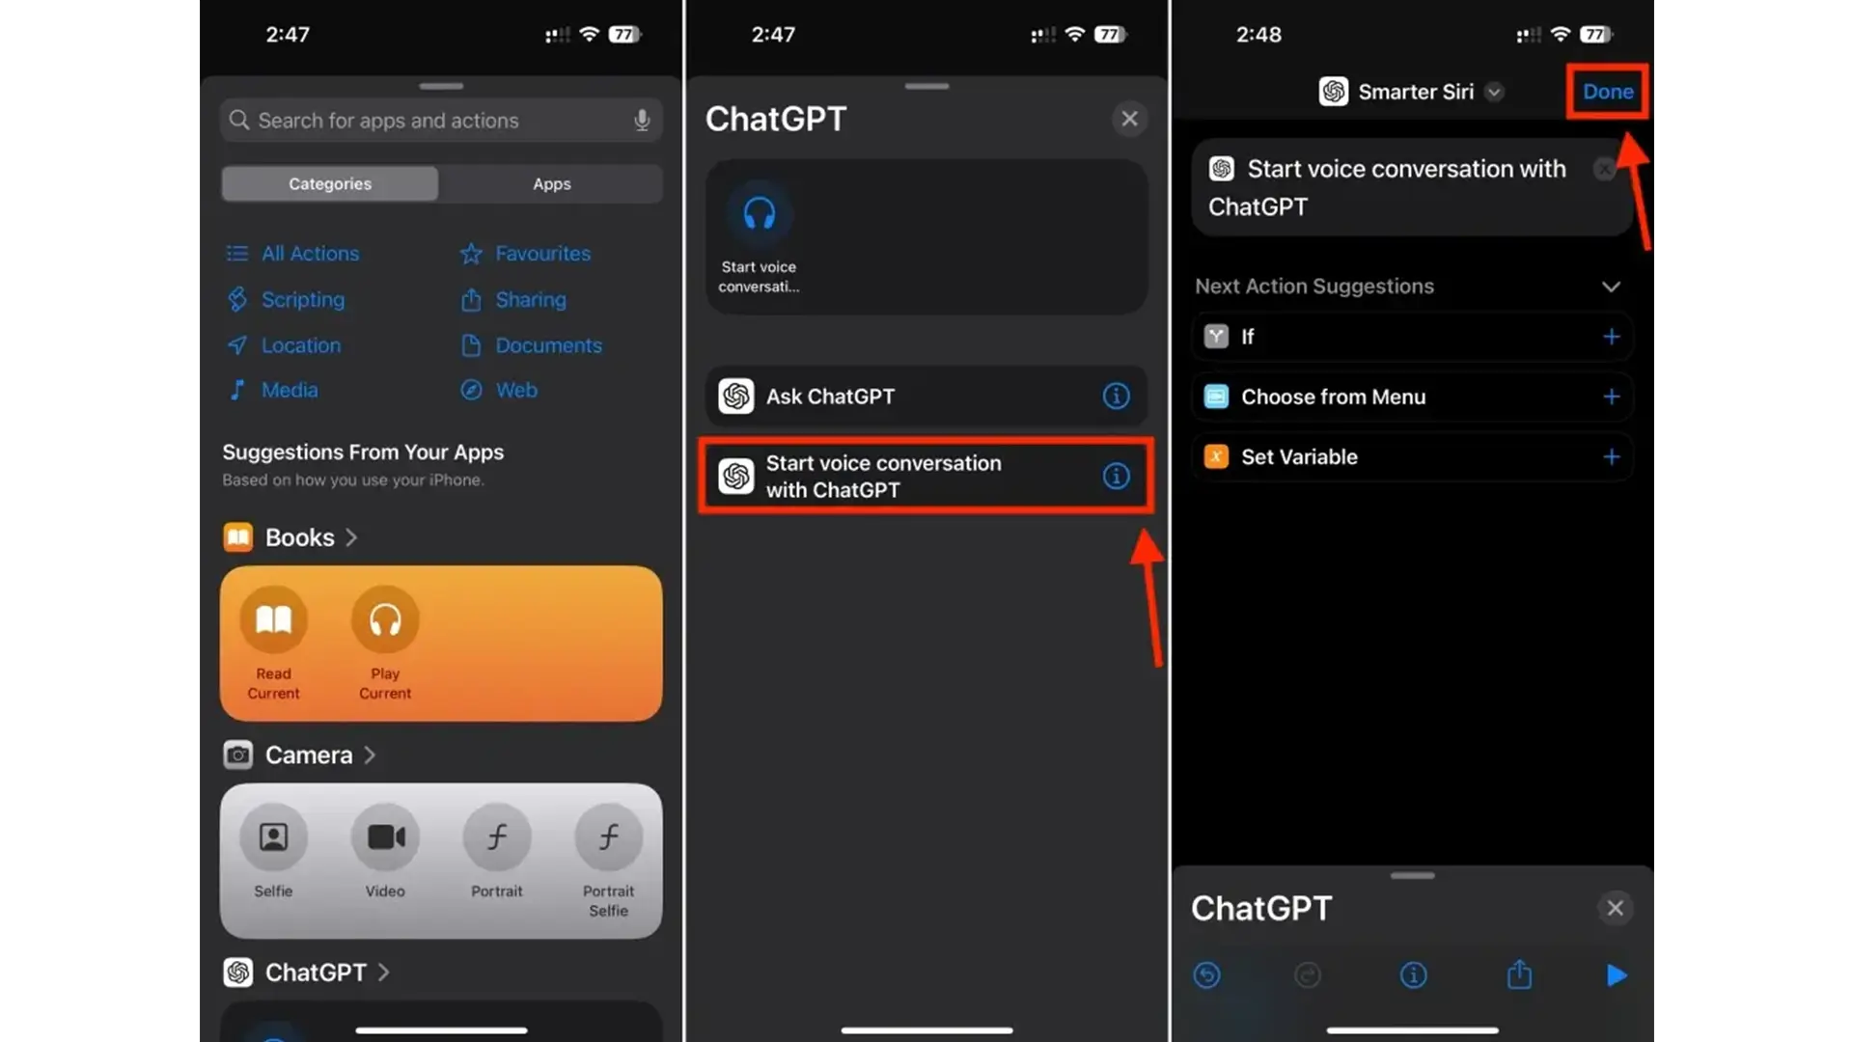Select Ask ChatGPT action icon

click(x=735, y=395)
